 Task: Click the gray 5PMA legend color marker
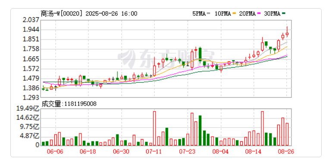[x=209, y=14]
